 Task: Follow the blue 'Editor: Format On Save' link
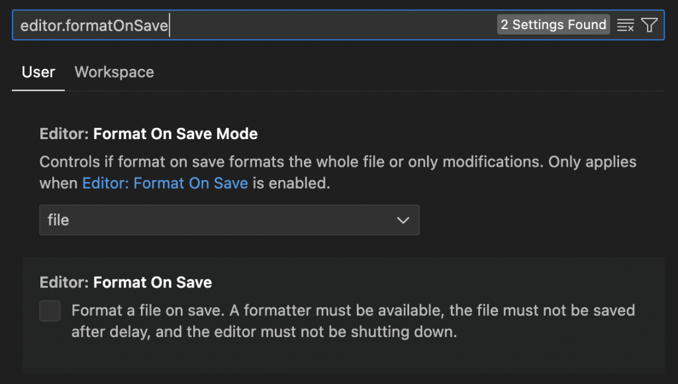click(x=165, y=183)
